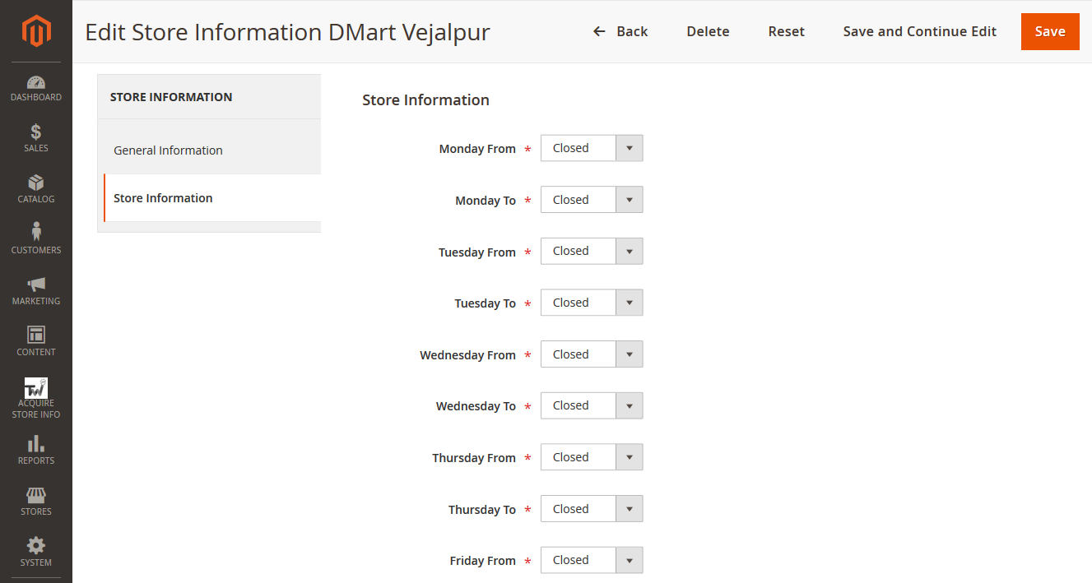Click the orange Save button
Image resolution: width=1092 pixels, height=583 pixels.
point(1050,31)
